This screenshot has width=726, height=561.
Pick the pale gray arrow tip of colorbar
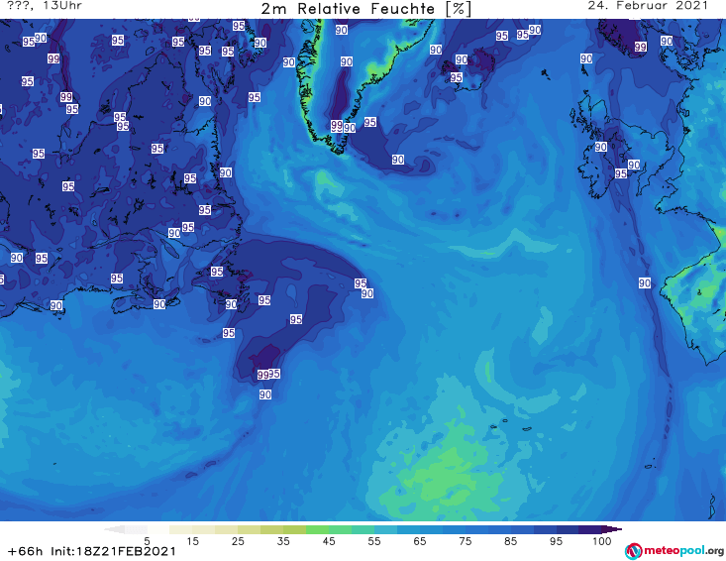point(114,529)
